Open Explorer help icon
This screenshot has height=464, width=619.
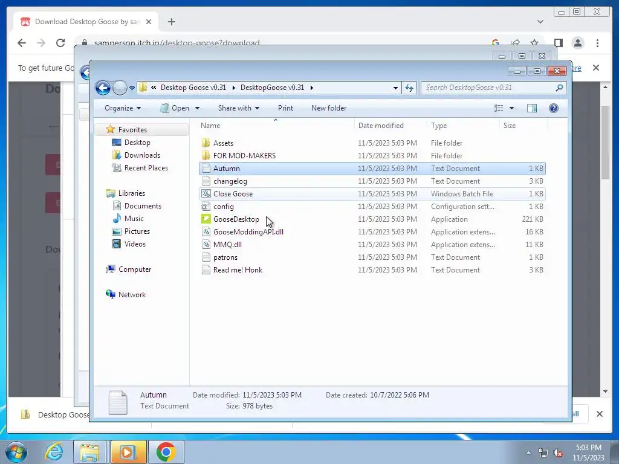click(554, 108)
